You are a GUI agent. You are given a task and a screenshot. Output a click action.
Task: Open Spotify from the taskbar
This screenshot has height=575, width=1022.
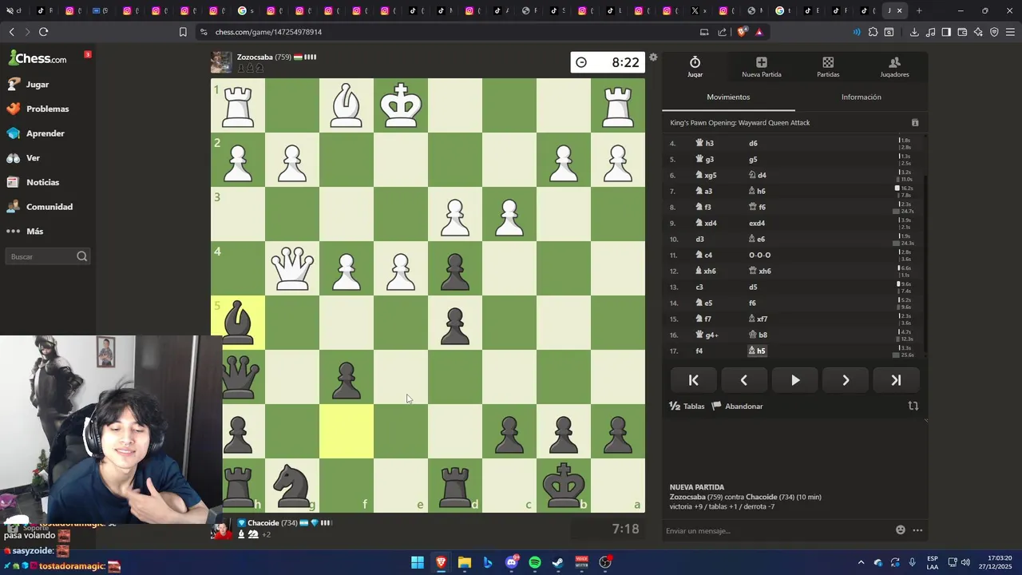(x=535, y=562)
